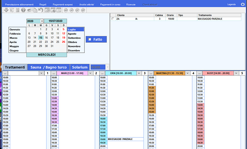Viewport: 247px width, 149px height.
Task: Go to last record navigation icon
Action: click(x=83, y=10)
